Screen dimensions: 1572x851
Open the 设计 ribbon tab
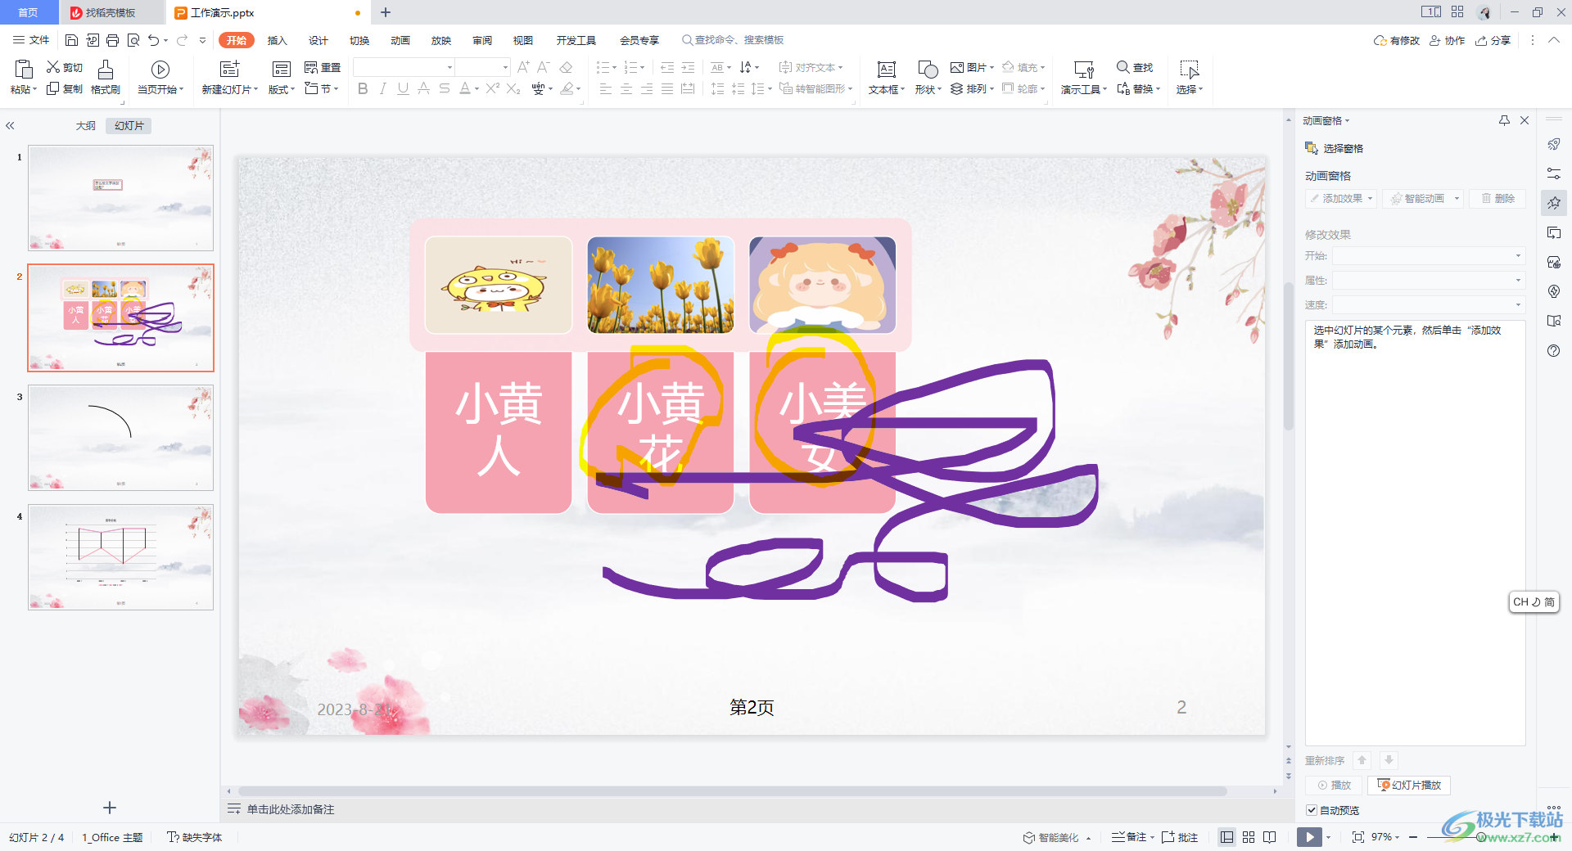coord(318,40)
